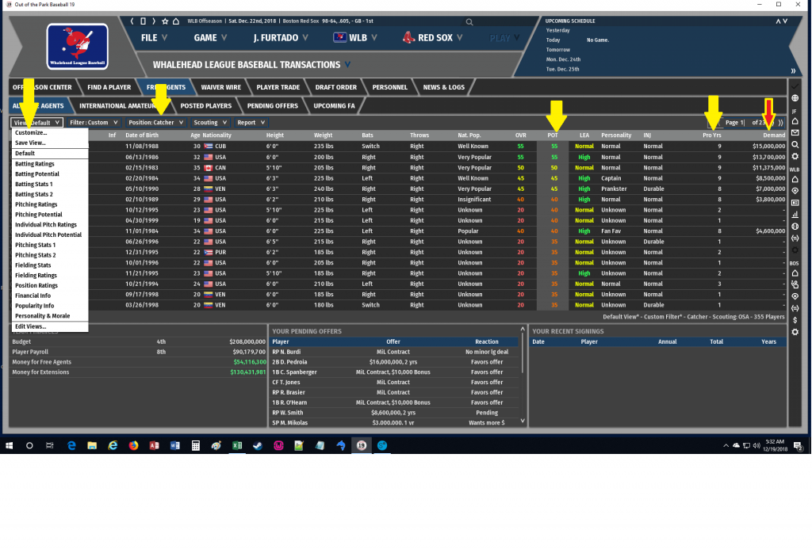Viewport: 812px width, 549px height.
Task: Go to next page with double arrows
Action: click(x=780, y=123)
